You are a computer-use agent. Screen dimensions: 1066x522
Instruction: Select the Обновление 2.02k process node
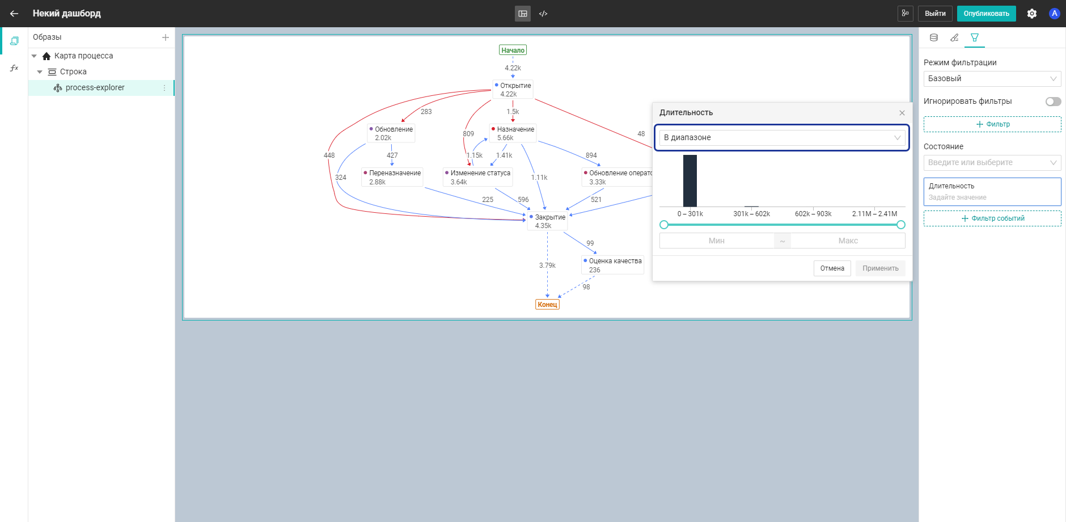point(391,133)
